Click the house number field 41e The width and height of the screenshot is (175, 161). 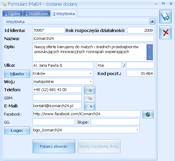(109, 65)
